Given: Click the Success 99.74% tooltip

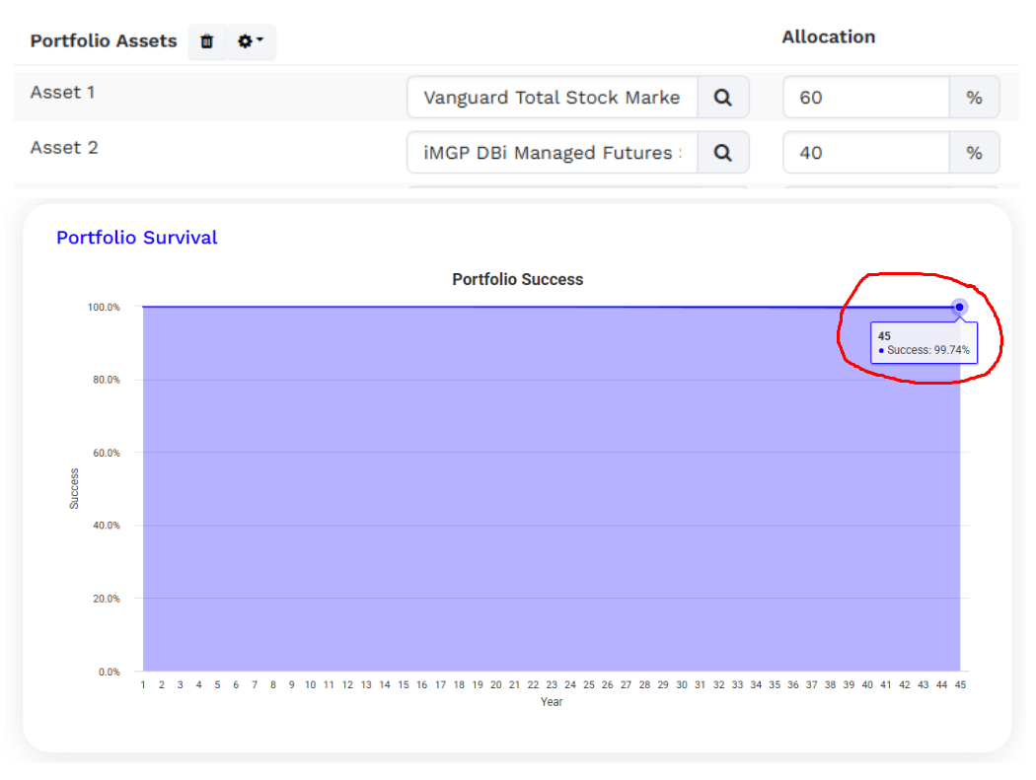Looking at the screenshot, I should 924,343.
